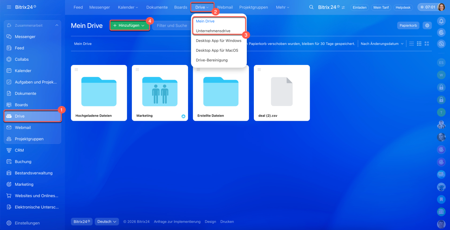Image resolution: width=450 pixels, height=230 pixels.
Task: Click the search magnifier icon in top bar
Action: coord(311,7)
